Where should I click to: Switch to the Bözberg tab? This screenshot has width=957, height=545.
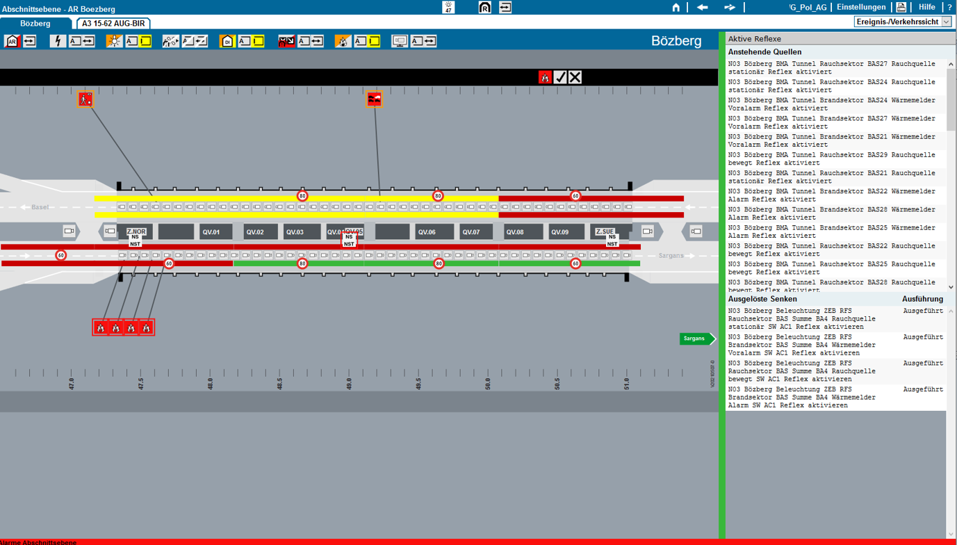[35, 24]
